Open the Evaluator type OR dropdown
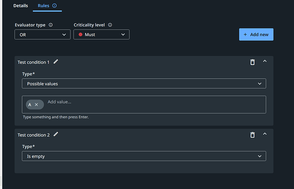This screenshot has width=294, height=189. (x=42, y=34)
